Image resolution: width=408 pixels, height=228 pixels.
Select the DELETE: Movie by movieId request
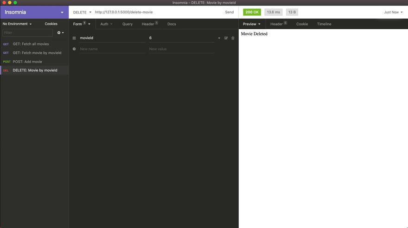click(34, 70)
